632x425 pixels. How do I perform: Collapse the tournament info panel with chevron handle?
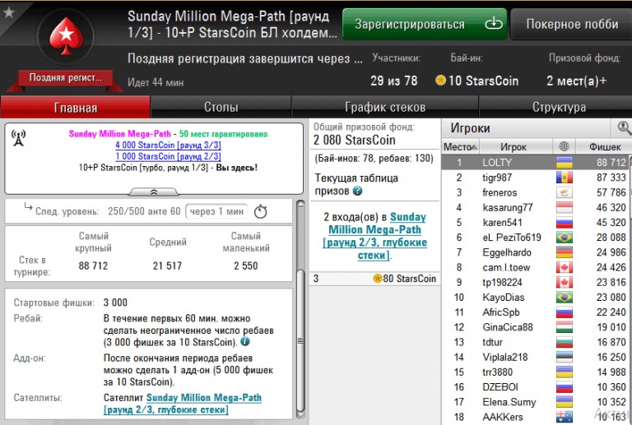[x=152, y=192]
